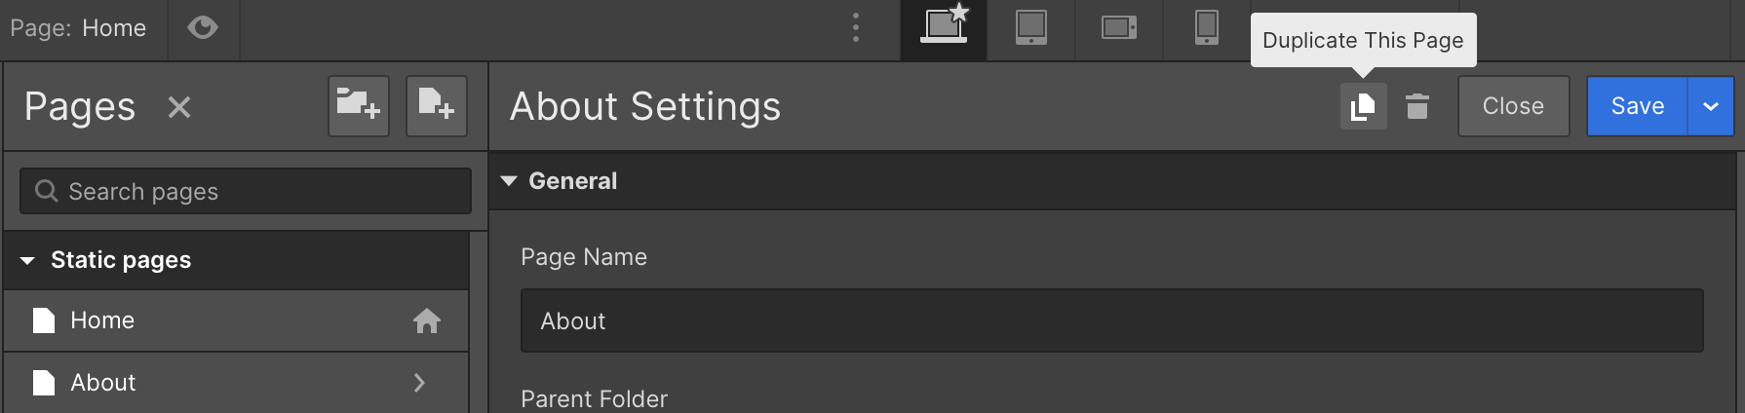This screenshot has height=413, width=1745.
Task: Save the About page settings
Action: point(1637,106)
